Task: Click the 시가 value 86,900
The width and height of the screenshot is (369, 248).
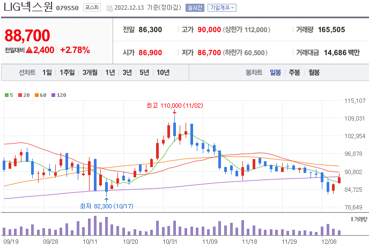Action: coord(150,52)
